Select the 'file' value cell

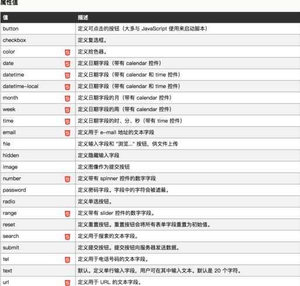(38, 144)
